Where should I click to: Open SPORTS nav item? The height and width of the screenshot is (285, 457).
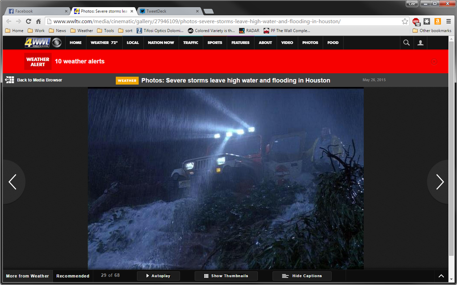pos(215,42)
